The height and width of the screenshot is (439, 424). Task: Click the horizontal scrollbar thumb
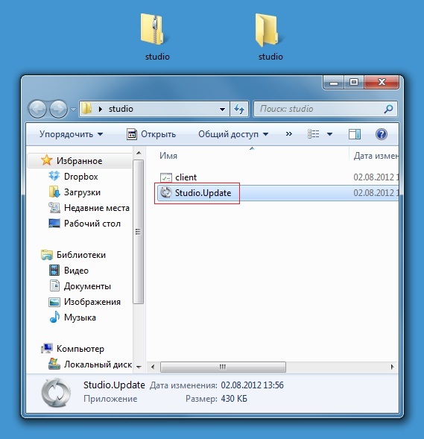pyautogui.click(x=223, y=367)
